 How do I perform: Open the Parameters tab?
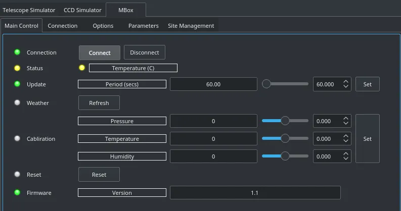click(x=144, y=26)
